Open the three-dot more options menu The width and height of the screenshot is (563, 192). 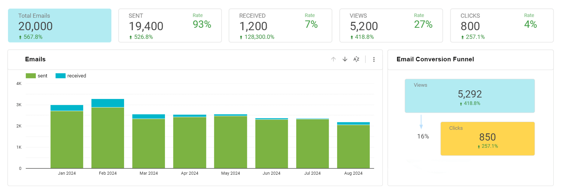tap(374, 60)
